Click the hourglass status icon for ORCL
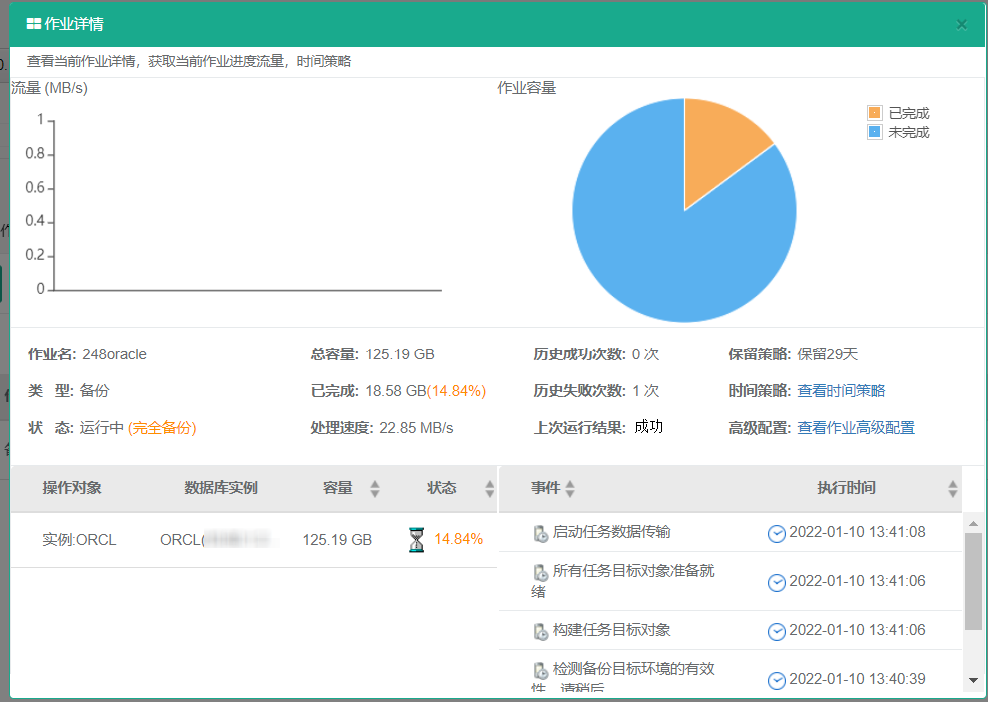 point(416,540)
